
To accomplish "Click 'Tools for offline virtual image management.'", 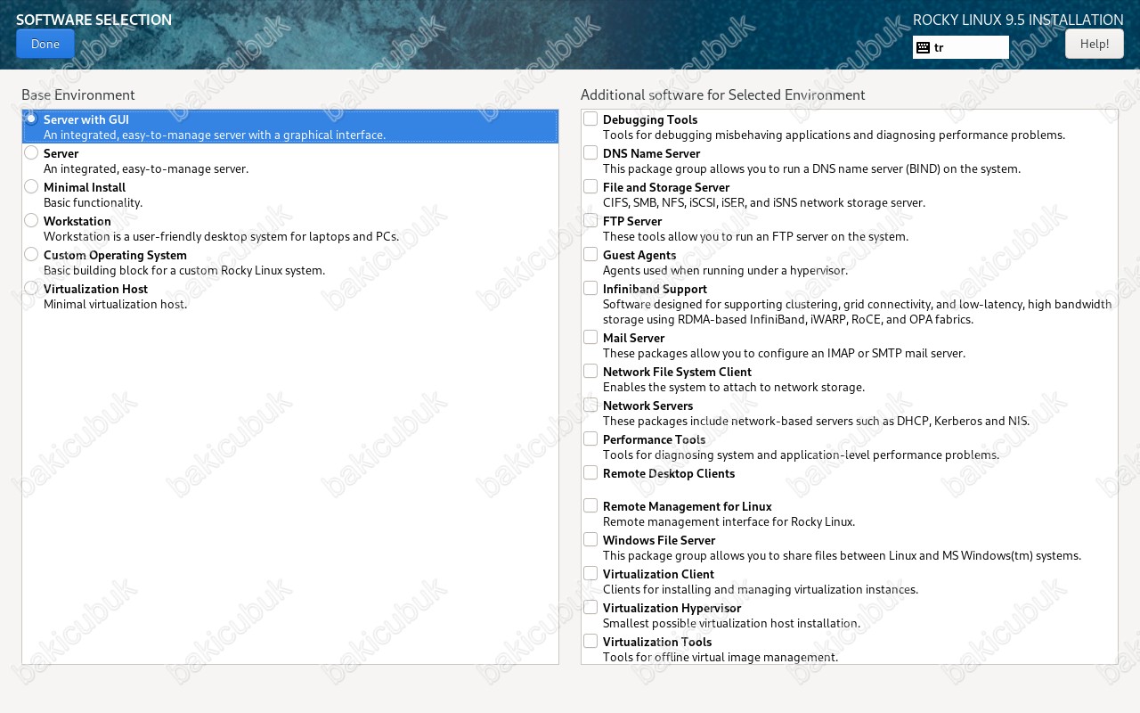I will (x=721, y=657).
